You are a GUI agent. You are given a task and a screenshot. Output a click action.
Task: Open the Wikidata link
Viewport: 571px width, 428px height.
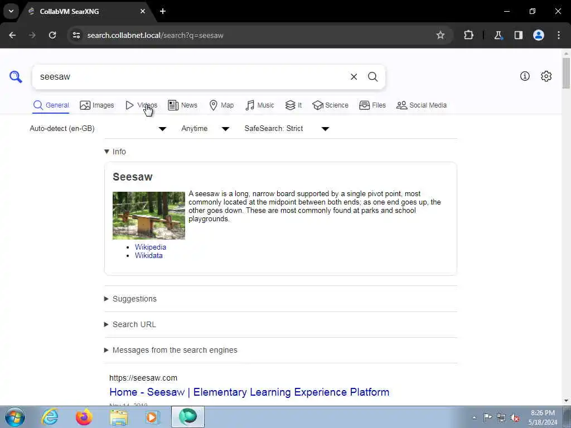click(148, 255)
